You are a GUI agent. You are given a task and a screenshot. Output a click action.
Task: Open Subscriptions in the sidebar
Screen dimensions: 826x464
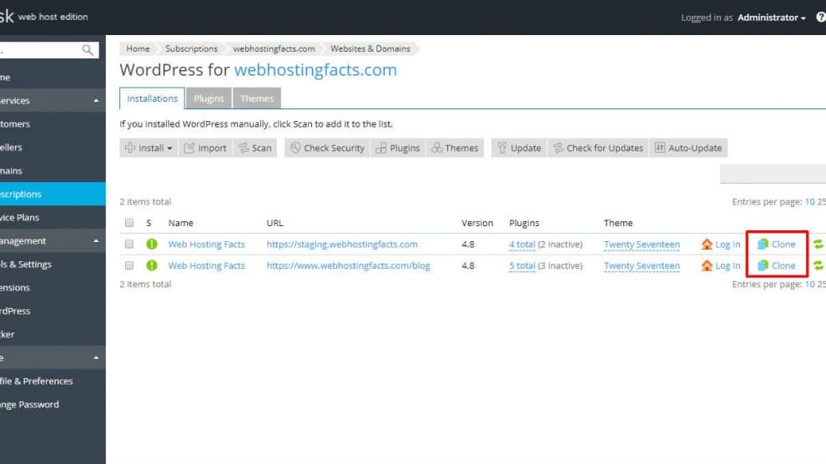tap(53, 194)
